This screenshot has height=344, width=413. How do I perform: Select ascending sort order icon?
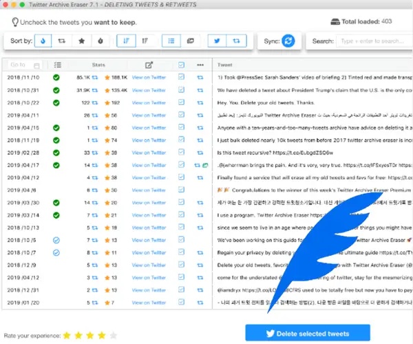pos(145,41)
